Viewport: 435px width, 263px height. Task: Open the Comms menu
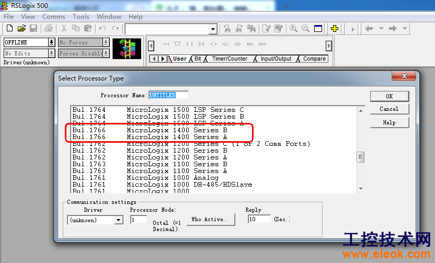point(53,17)
